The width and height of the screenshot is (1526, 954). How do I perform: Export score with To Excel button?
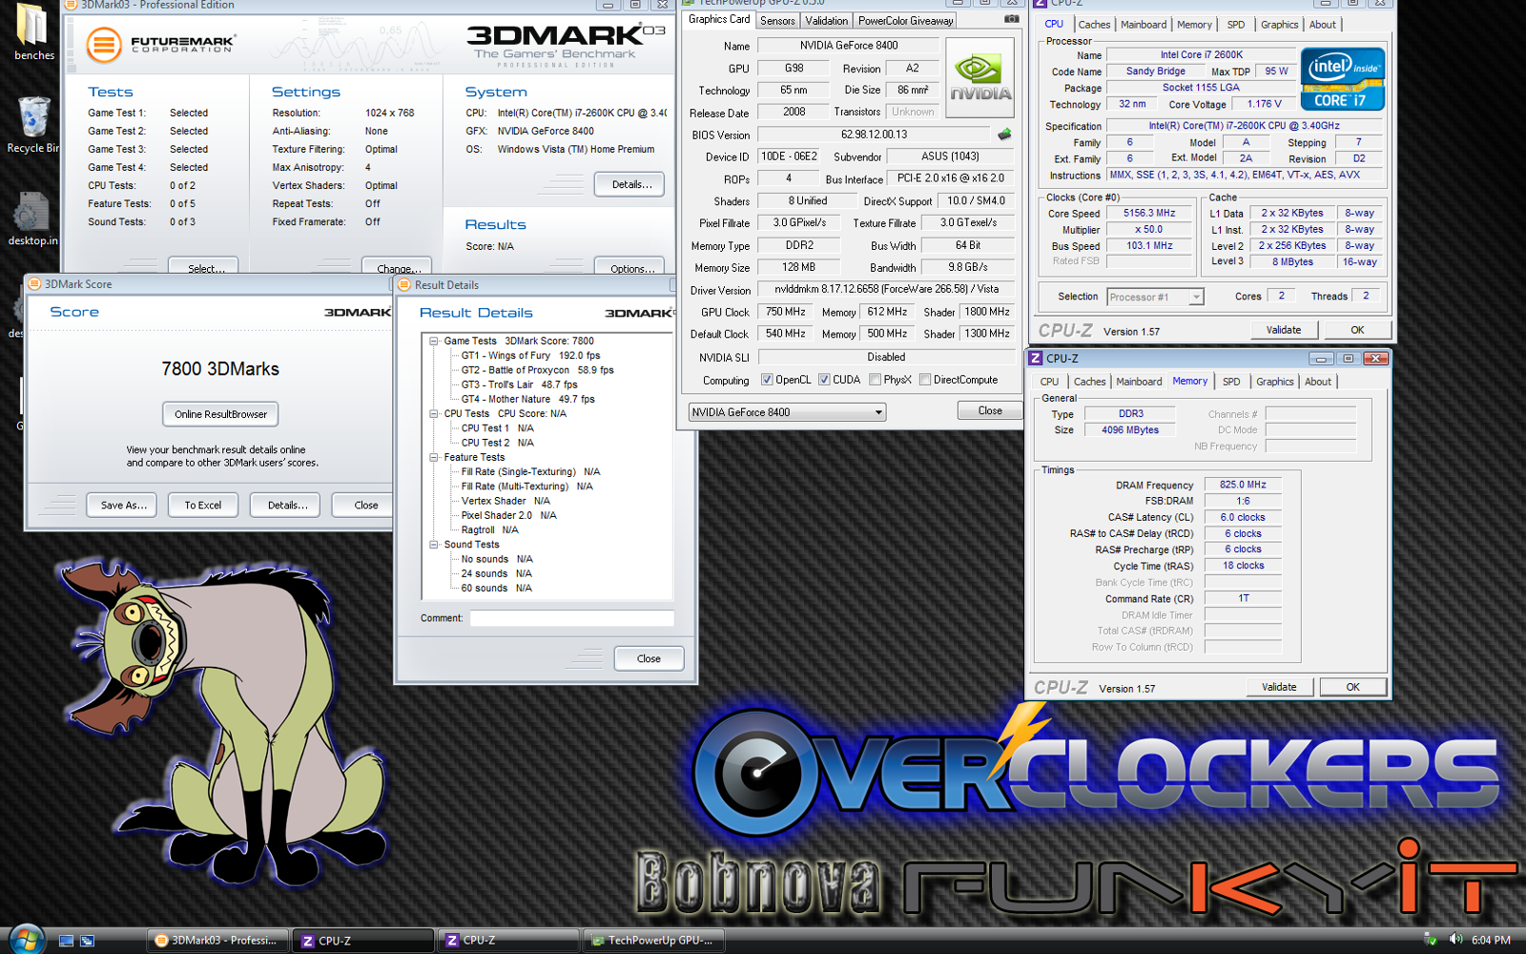203,505
